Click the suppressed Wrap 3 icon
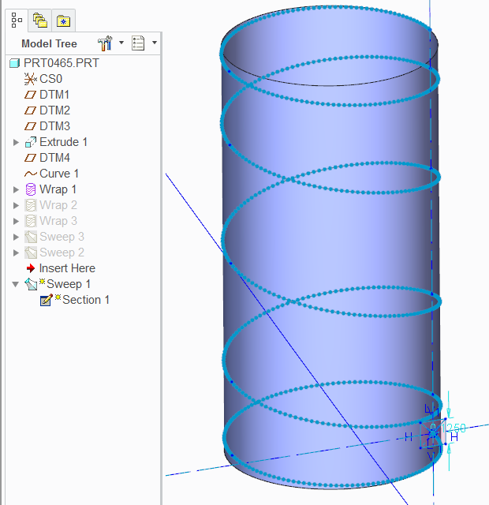The width and height of the screenshot is (489, 505). click(31, 221)
